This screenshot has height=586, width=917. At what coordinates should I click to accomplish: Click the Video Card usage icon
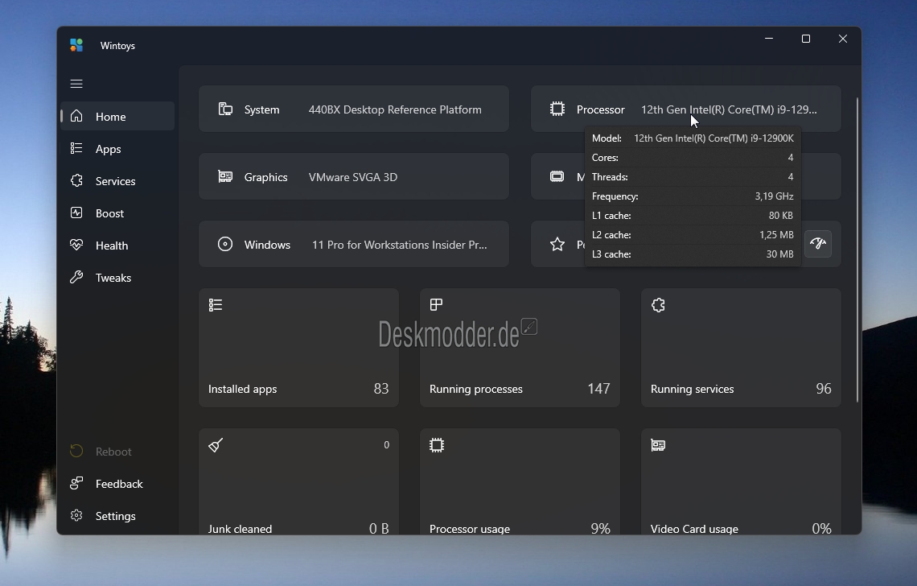click(658, 445)
